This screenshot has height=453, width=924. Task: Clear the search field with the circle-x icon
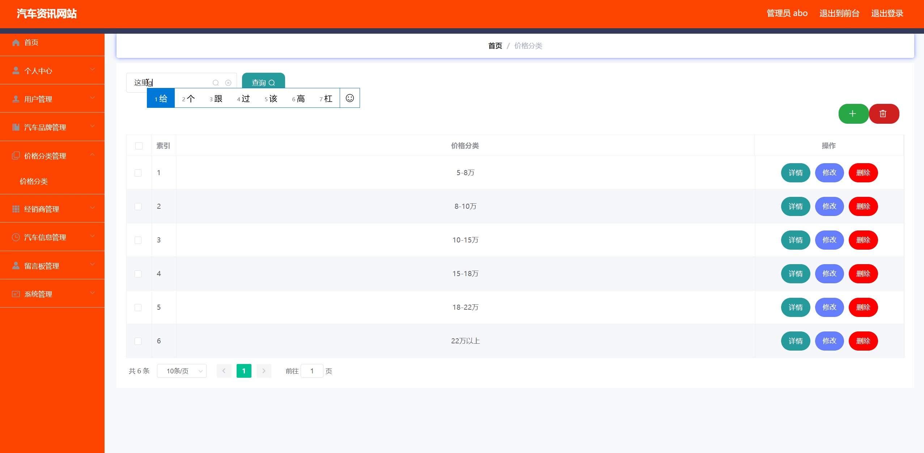pos(228,83)
